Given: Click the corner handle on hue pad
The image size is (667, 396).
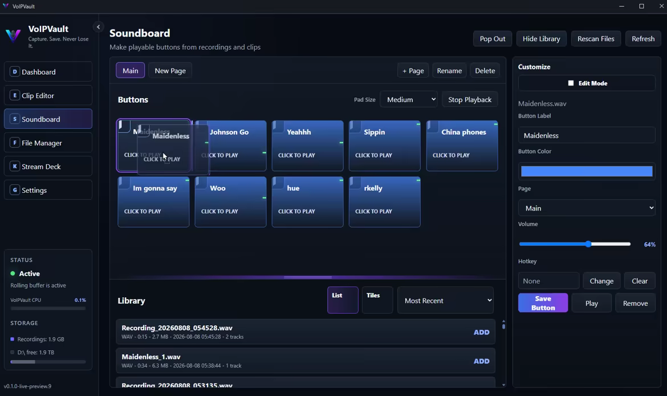Looking at the screenshot, I should tap(278, 183).
